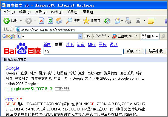Open the Mail envelope icon
The height and width of the screenshot is (117, 168).
tap(118, 21)
